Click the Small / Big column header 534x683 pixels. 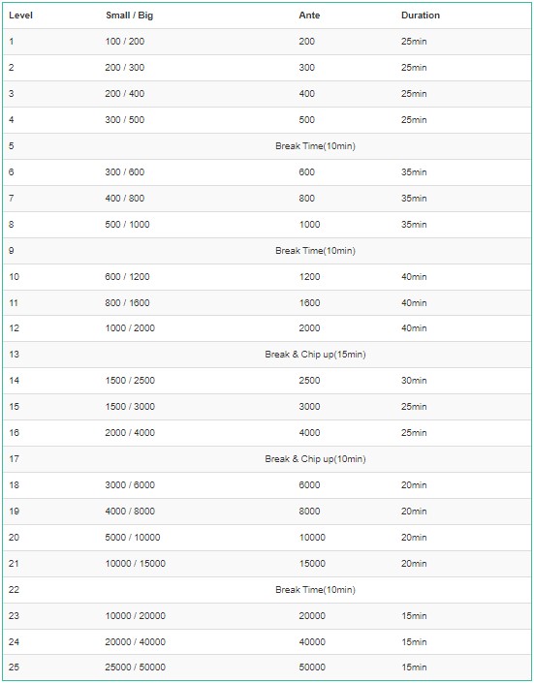(x=129, y=16)
